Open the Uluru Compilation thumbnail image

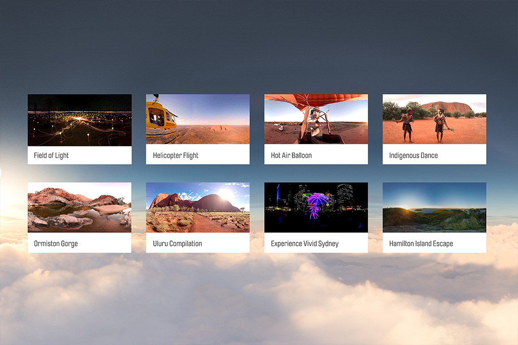coord(198,208)
